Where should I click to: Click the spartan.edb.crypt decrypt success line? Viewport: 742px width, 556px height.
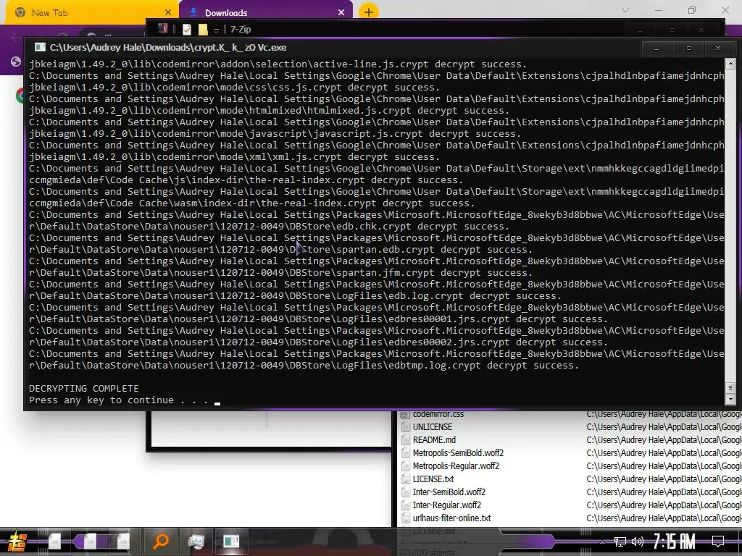[280, 250]
